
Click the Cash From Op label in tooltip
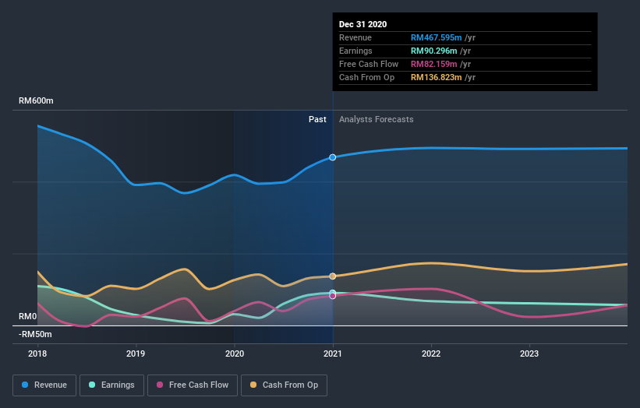pyautogui.click(x=366, y=77)
